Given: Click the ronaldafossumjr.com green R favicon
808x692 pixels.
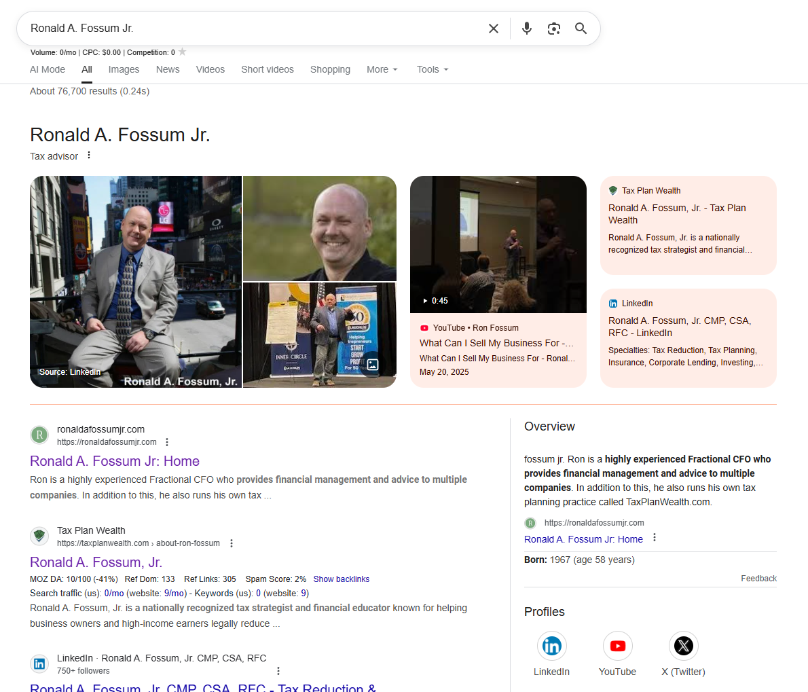Looking at the screenshot, I should [39, 435].
